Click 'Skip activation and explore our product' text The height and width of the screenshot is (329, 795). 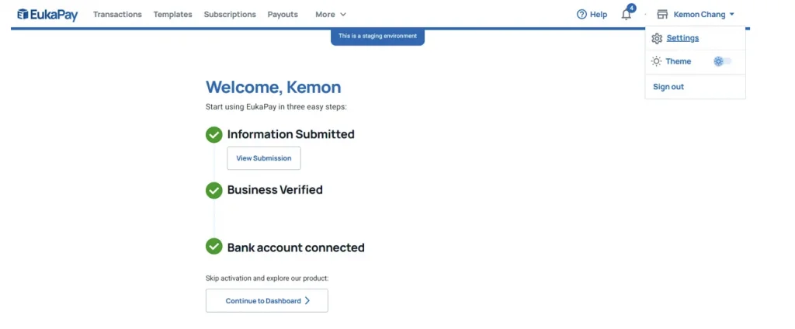(x=267, y=279)
